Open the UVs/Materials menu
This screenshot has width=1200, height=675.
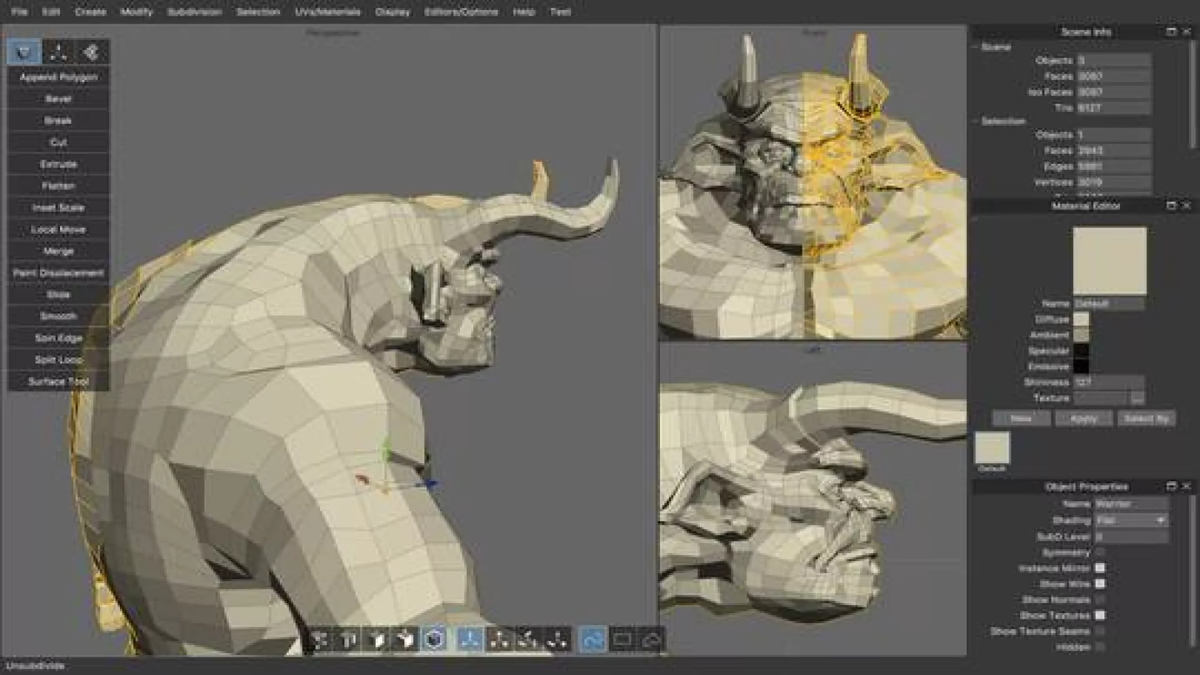[x=327, y=12]
